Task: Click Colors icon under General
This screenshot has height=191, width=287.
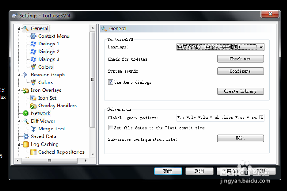Action: [x=33, y=67]
